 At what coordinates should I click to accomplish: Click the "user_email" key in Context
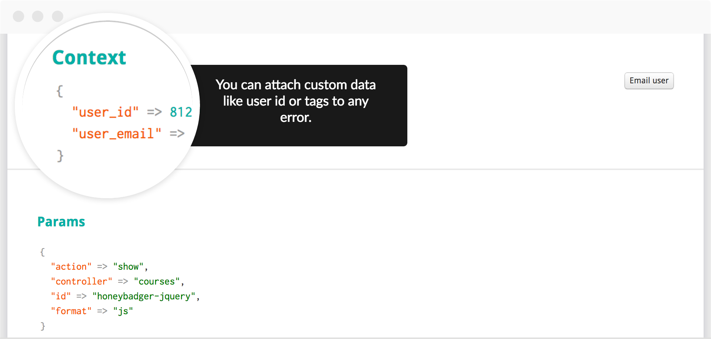(x=117, y=133)
